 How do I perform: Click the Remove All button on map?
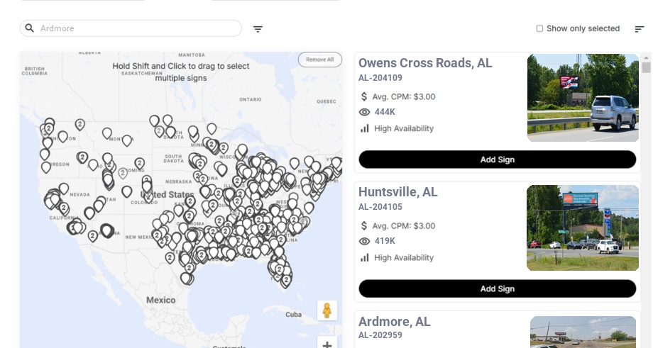click(319, 60)
